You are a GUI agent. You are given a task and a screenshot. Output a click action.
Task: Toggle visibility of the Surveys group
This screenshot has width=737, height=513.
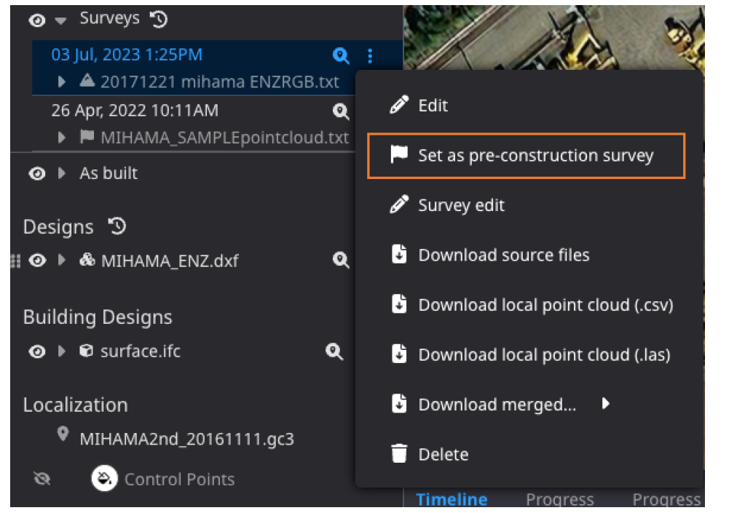click(37, 20)
